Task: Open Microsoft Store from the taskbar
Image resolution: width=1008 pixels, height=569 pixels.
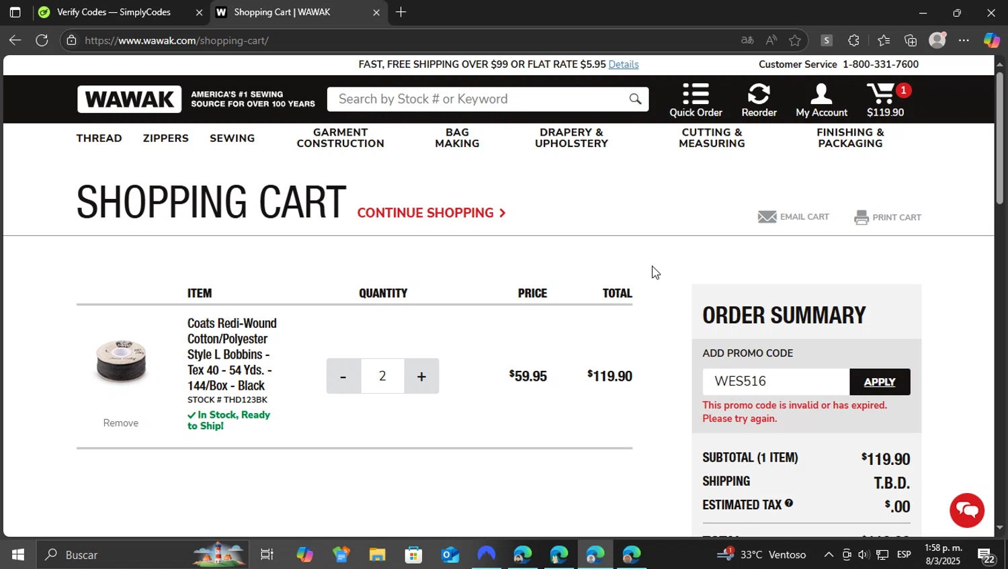Action: [x=413, y=555]
